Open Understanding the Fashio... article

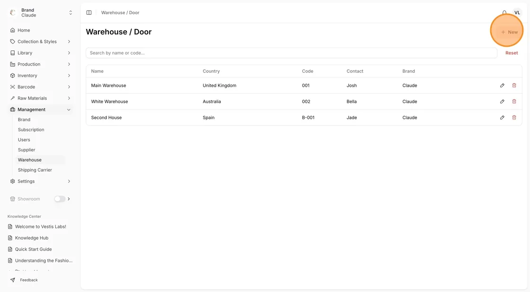click(x=44, y=261)
